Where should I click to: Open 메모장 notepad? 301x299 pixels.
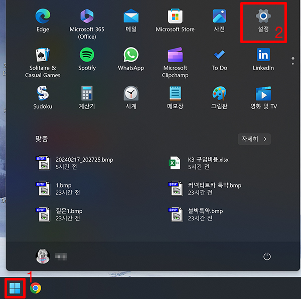[175, 98]
